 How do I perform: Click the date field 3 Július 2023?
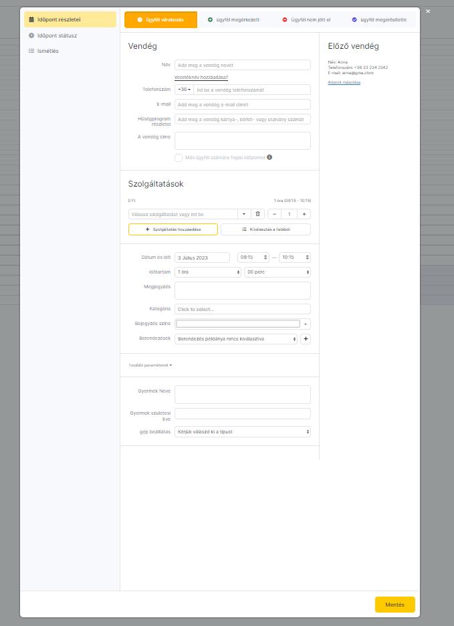pos(203,257)
